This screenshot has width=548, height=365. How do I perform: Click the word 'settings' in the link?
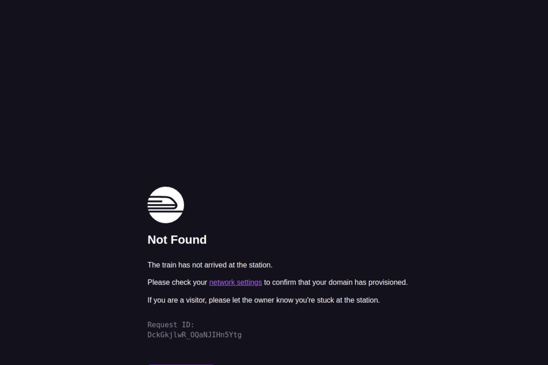tap(249, 282)
